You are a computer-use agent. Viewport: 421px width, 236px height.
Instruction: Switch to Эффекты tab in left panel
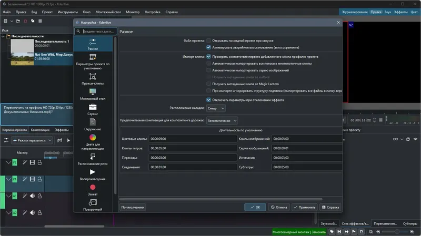pyautogui.click(x=62, y=130)
